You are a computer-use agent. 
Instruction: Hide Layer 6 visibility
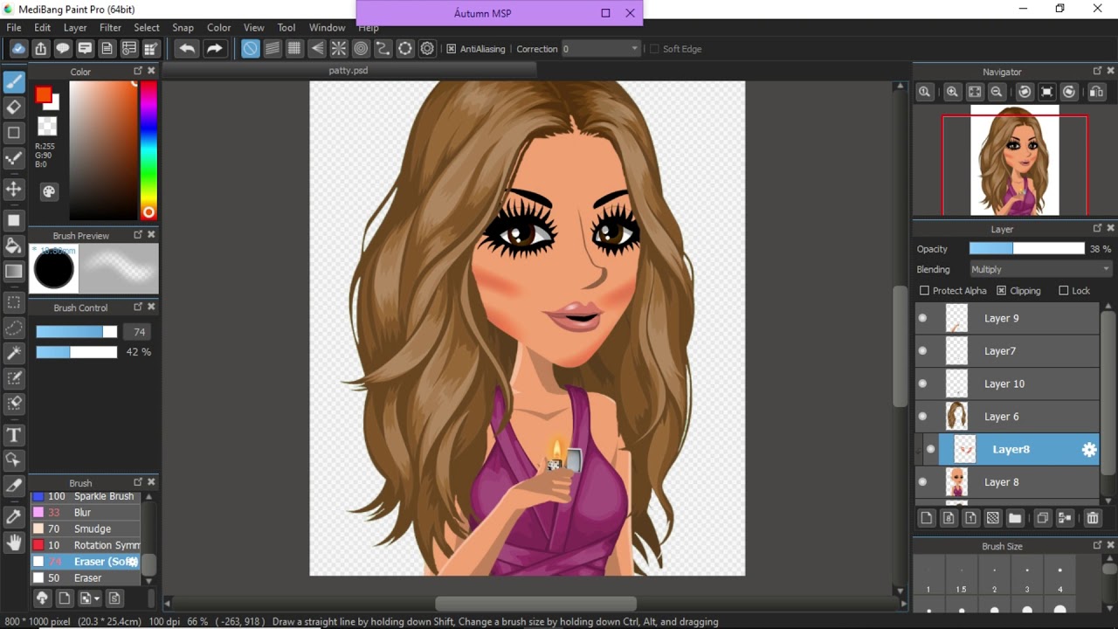(x=922, y=417)
